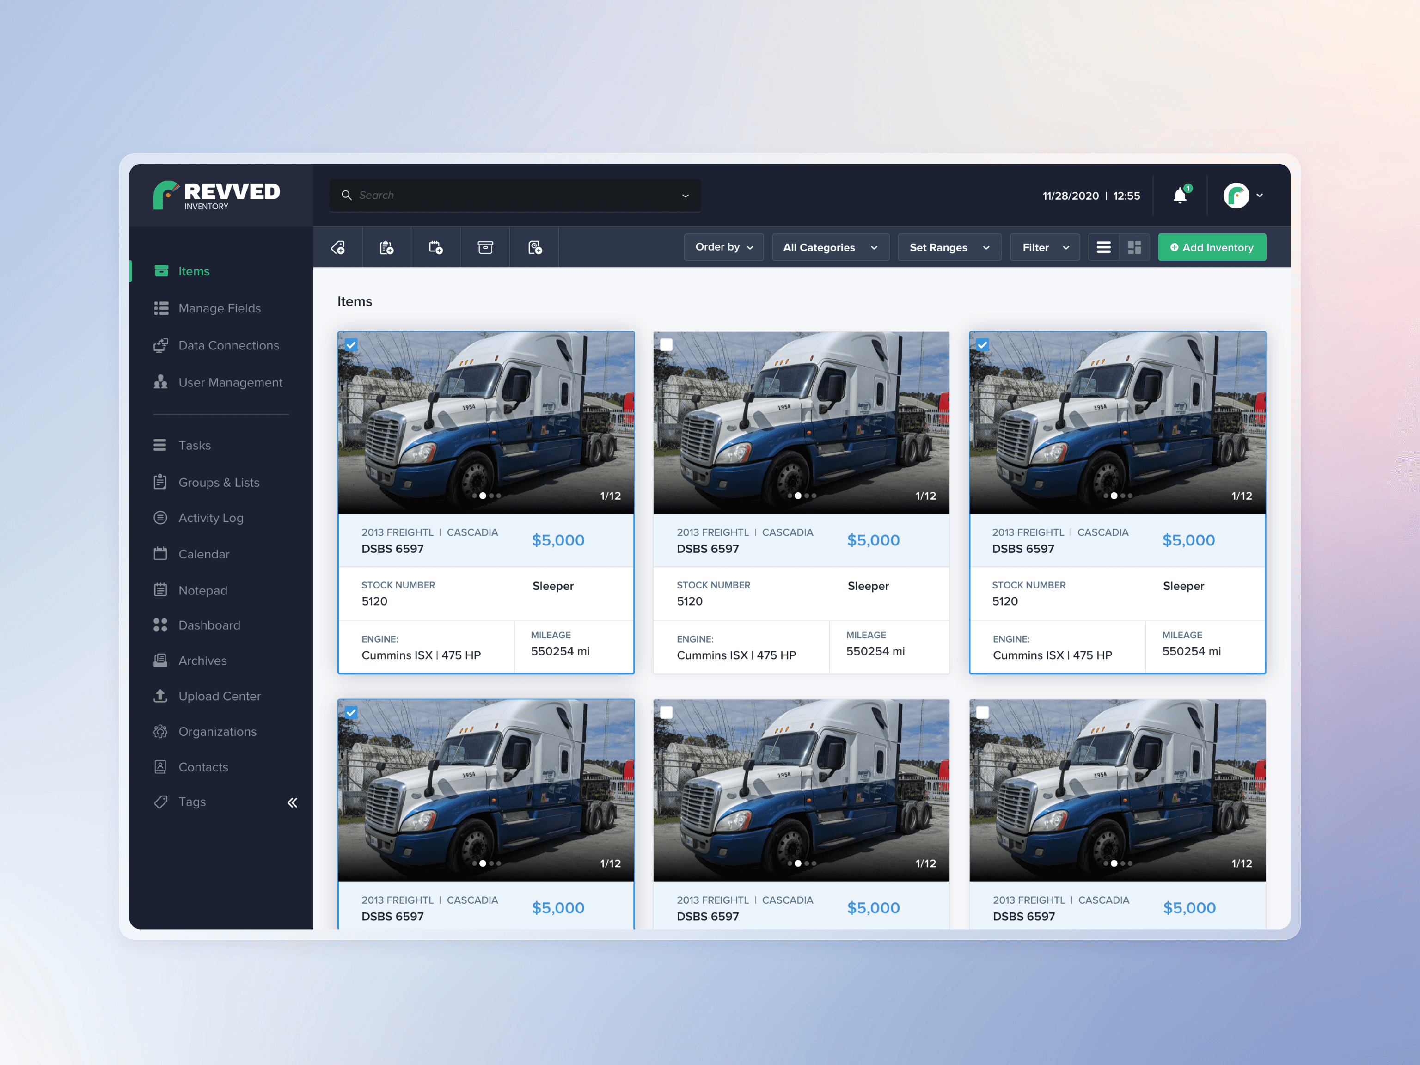Check the top middle truck card checkbox
The image size is (1420, 1065).
(667, 345)
